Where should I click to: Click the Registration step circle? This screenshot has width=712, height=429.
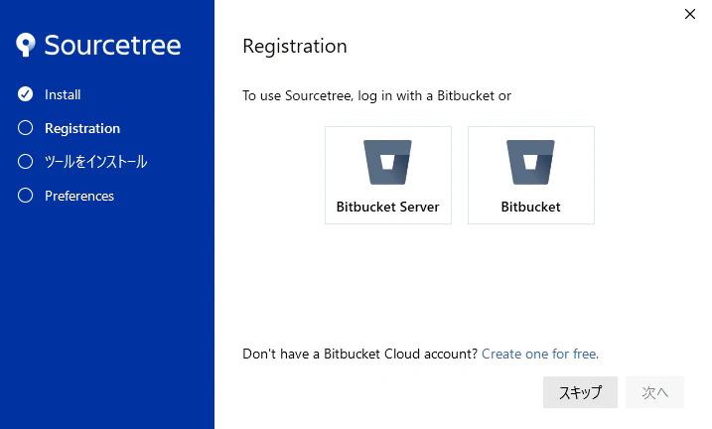point(26,128)
